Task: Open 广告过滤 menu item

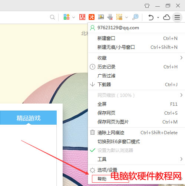Action: pyautogui.click(x=136, y=76)
